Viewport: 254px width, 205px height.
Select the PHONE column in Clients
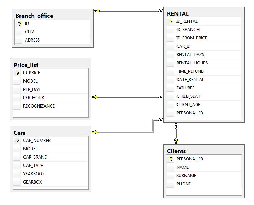coord(184,184)
